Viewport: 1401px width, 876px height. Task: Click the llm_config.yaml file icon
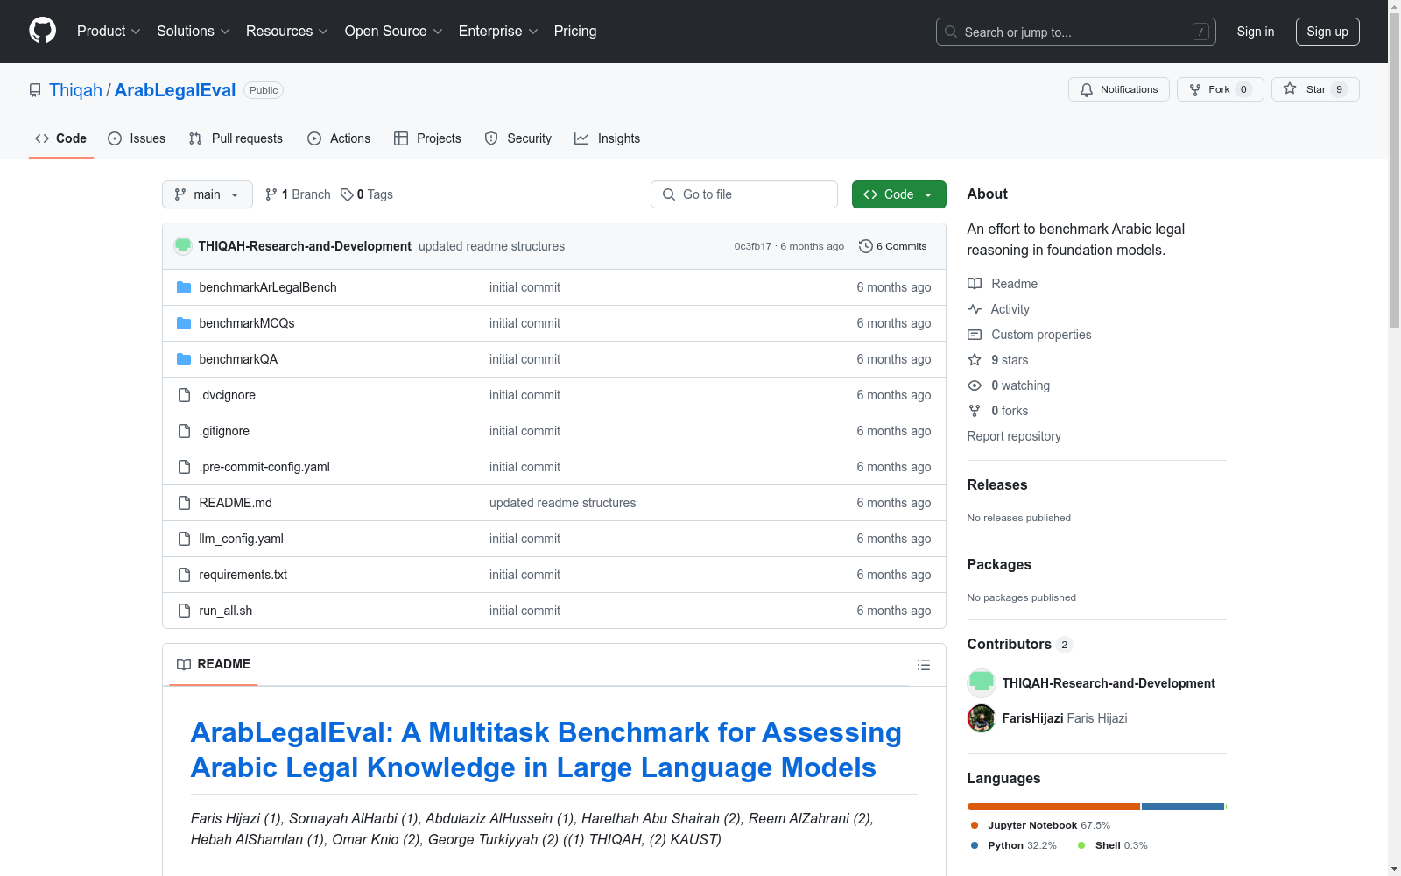click(184, 539)
